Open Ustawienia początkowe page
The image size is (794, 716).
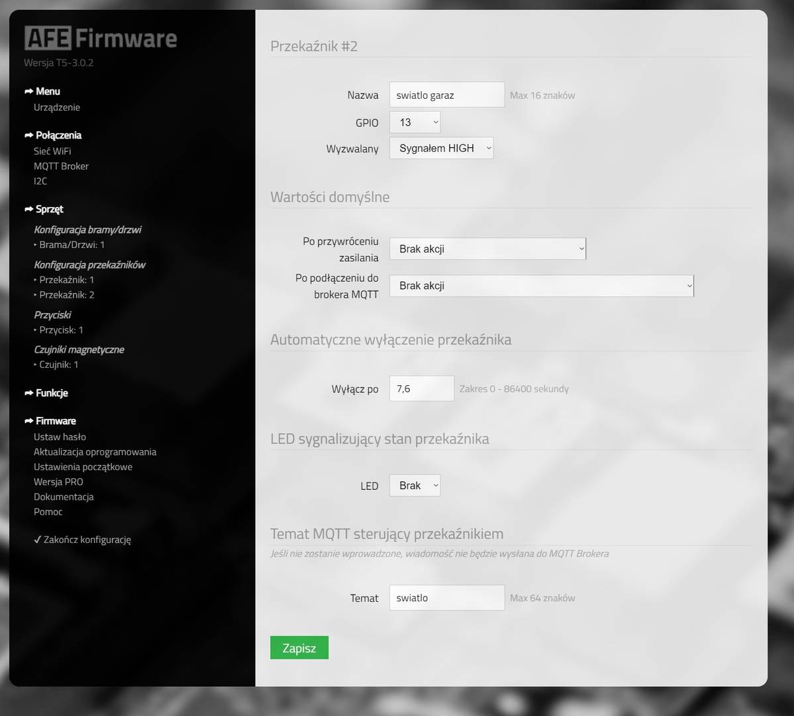(x=83, y=467)
